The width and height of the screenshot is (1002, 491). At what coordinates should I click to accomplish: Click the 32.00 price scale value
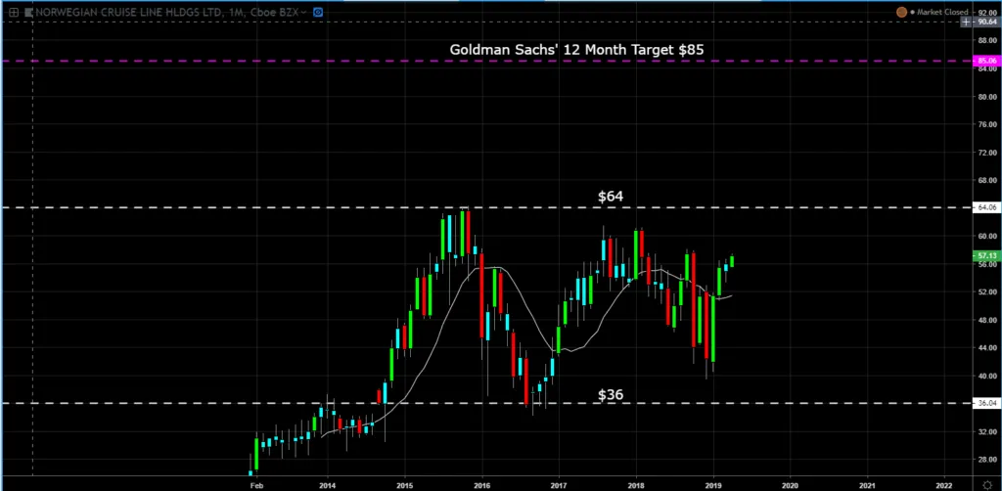pyautogui.click(x=988, y=431)
